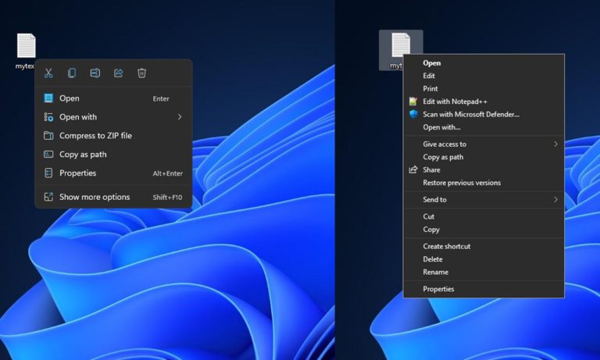
Task: Open the Send to submenu
Action: coord(484,200)
